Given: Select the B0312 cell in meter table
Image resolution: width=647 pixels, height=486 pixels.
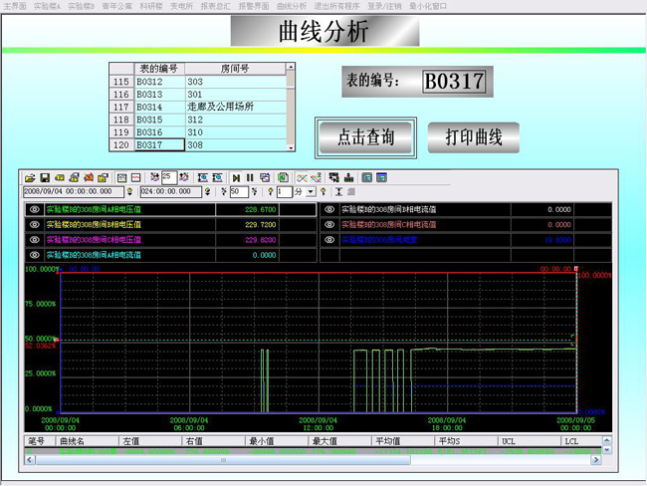Looking at the screenshot, I should 159,82.
